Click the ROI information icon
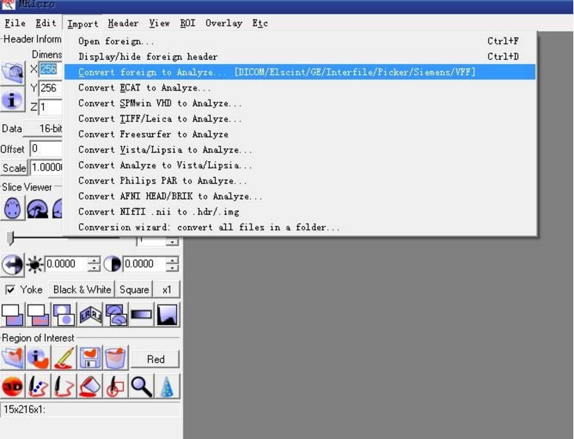 click(38, 358)
